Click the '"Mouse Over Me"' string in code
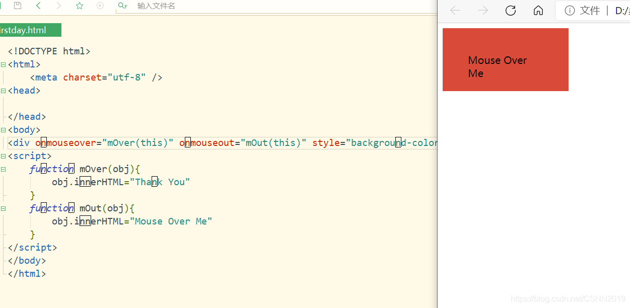 click(x=171, y=221)
